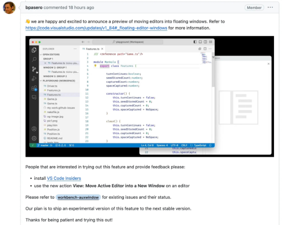Open the Explorer view in activity bar
Image resolution: width=284 pixels, height=225 pixels.
[34, 50]
